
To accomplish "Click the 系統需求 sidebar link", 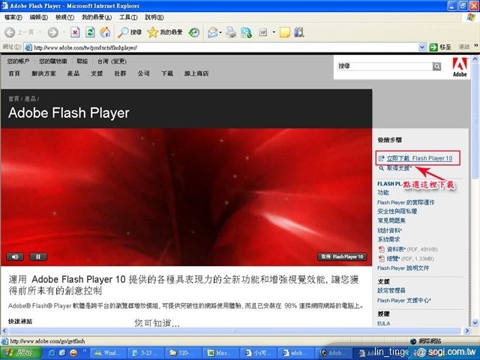I will tap(388, 239).
